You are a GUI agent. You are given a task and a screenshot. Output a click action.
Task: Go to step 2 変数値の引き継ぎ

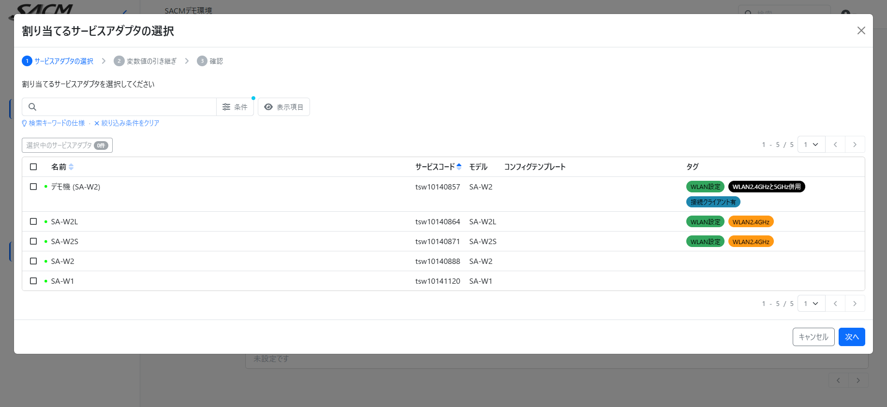coord(145,61)
